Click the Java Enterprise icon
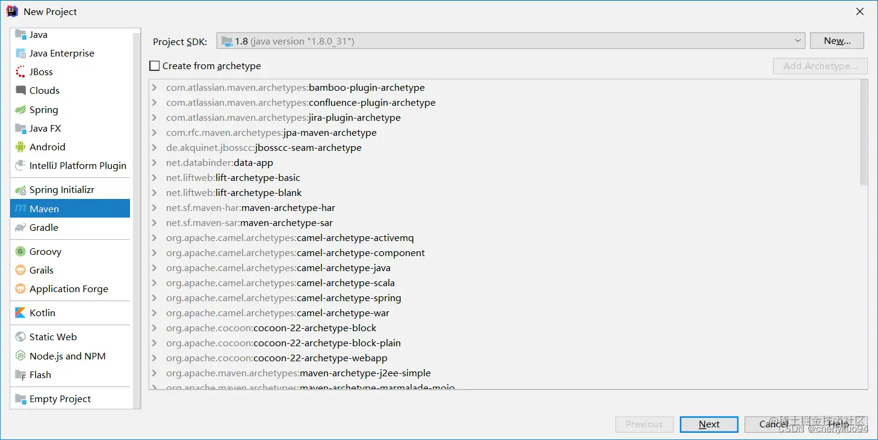 21,53
